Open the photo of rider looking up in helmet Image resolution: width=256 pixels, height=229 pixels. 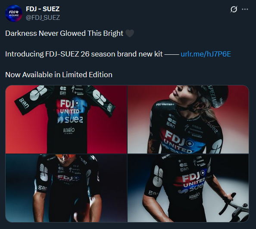[x=188, y=119]
